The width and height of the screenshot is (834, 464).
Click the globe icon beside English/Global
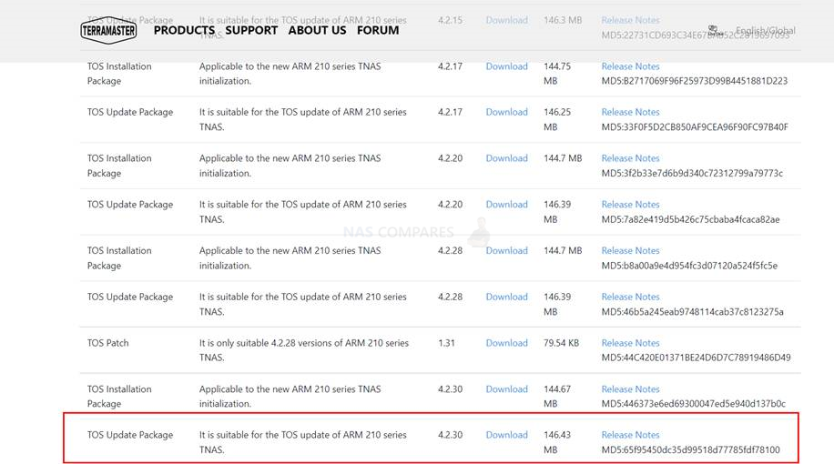[716, 31]
